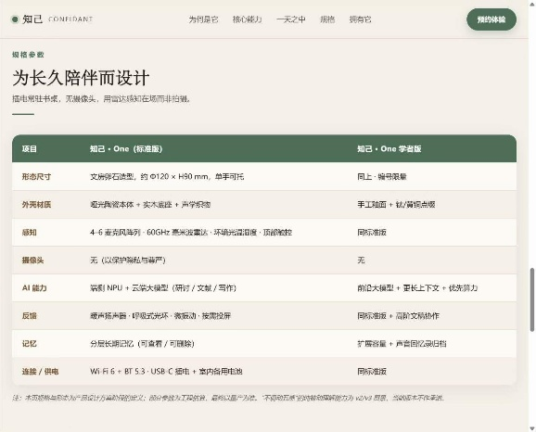
Task: Select the 外壳材质 row label
Action: pos(36,204)
